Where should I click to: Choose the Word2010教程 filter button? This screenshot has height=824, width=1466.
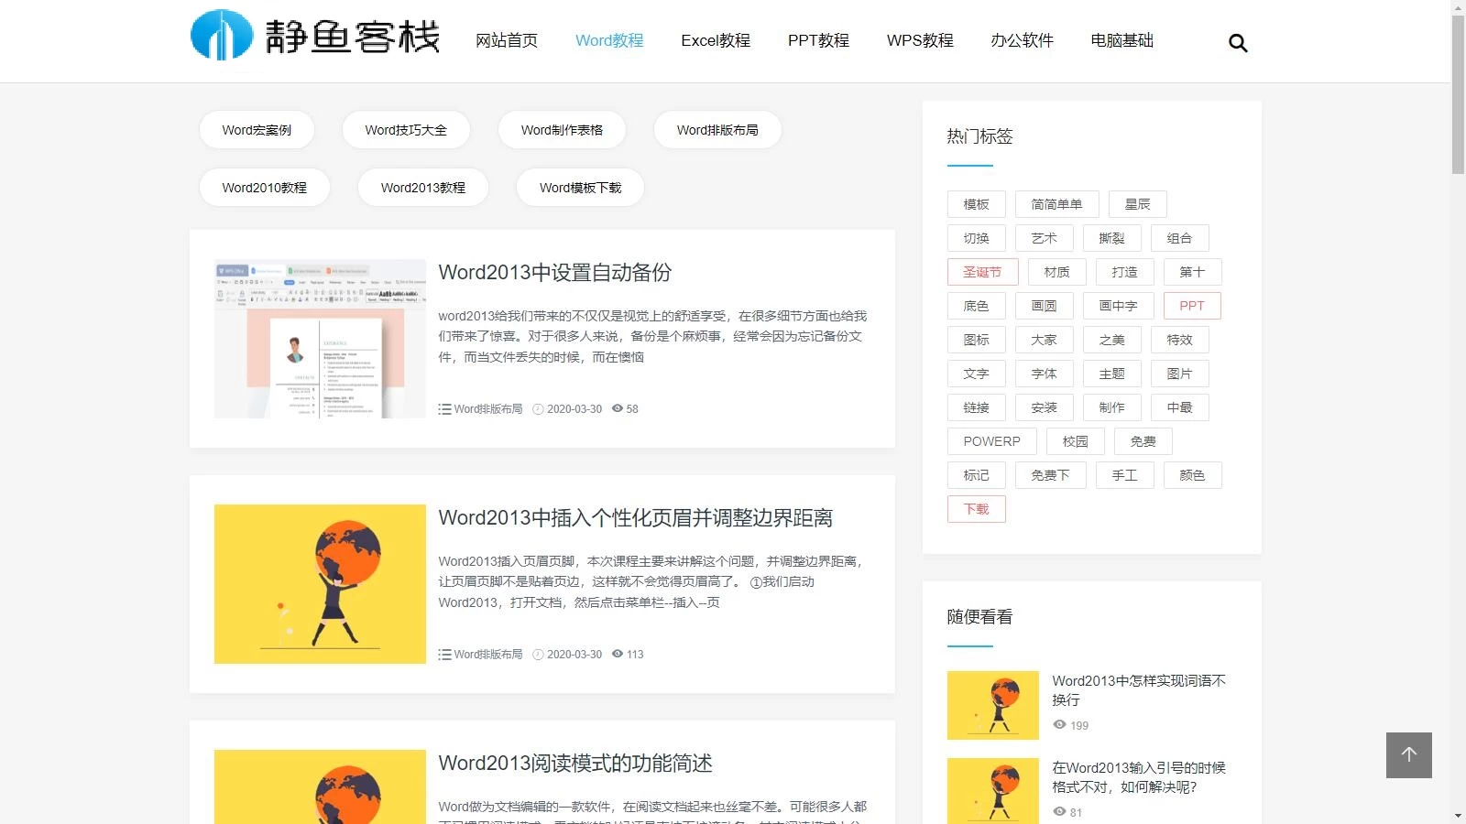pos(264,188)
